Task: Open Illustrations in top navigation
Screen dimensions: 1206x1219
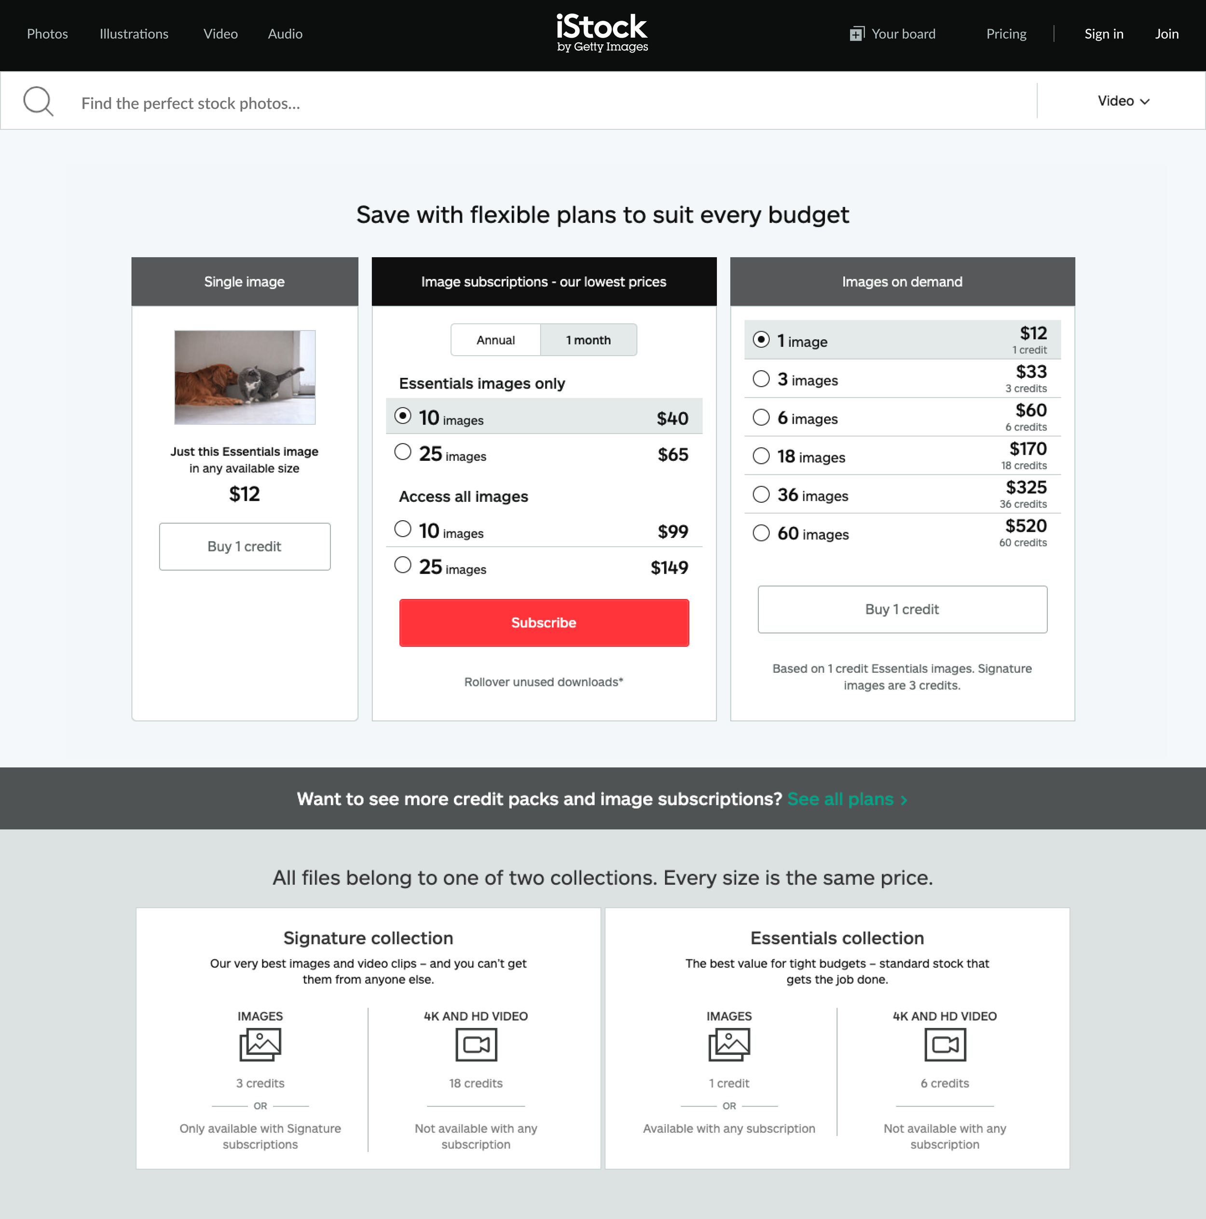Action: (x=134, y=34)
